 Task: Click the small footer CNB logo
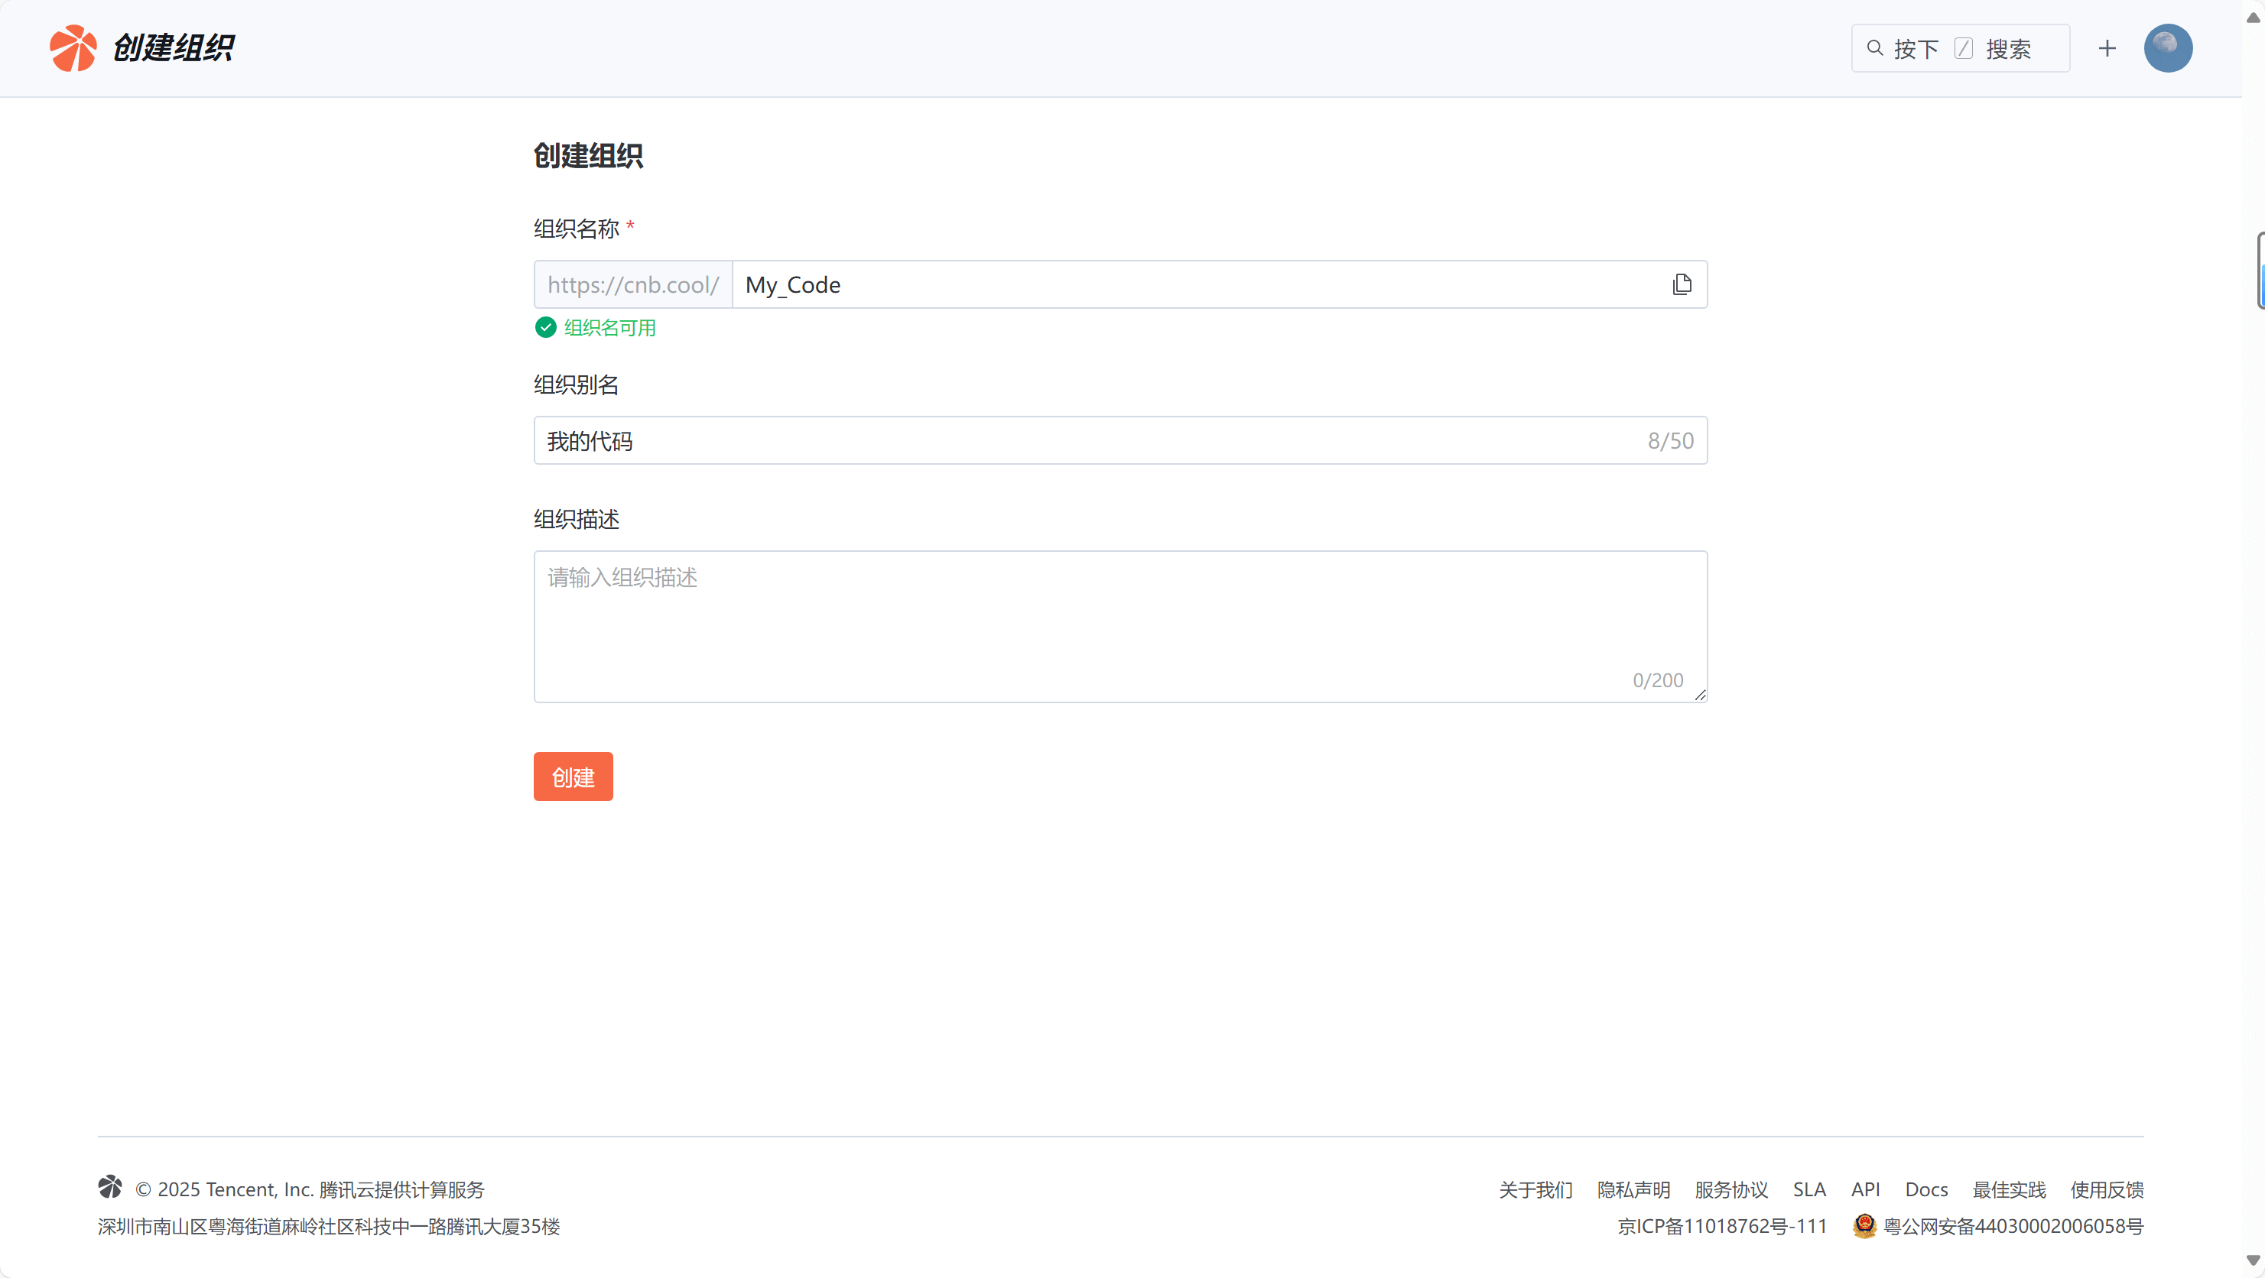pos(110,1186)
